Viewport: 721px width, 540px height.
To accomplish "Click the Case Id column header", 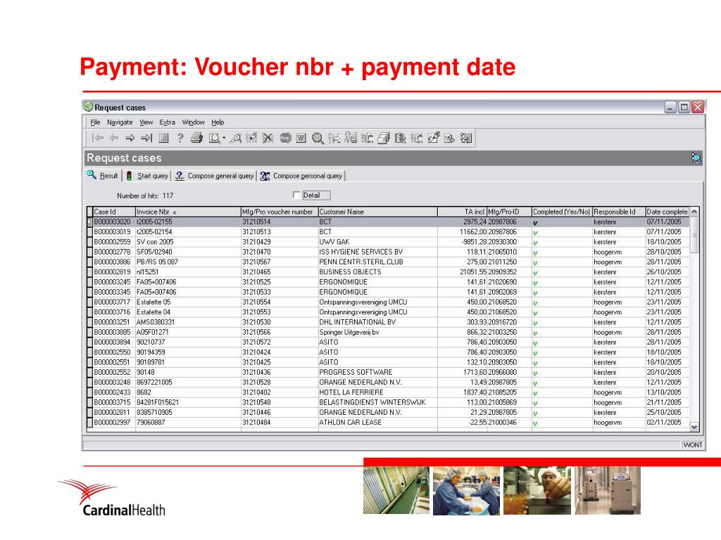I will (x=113, y=212).
